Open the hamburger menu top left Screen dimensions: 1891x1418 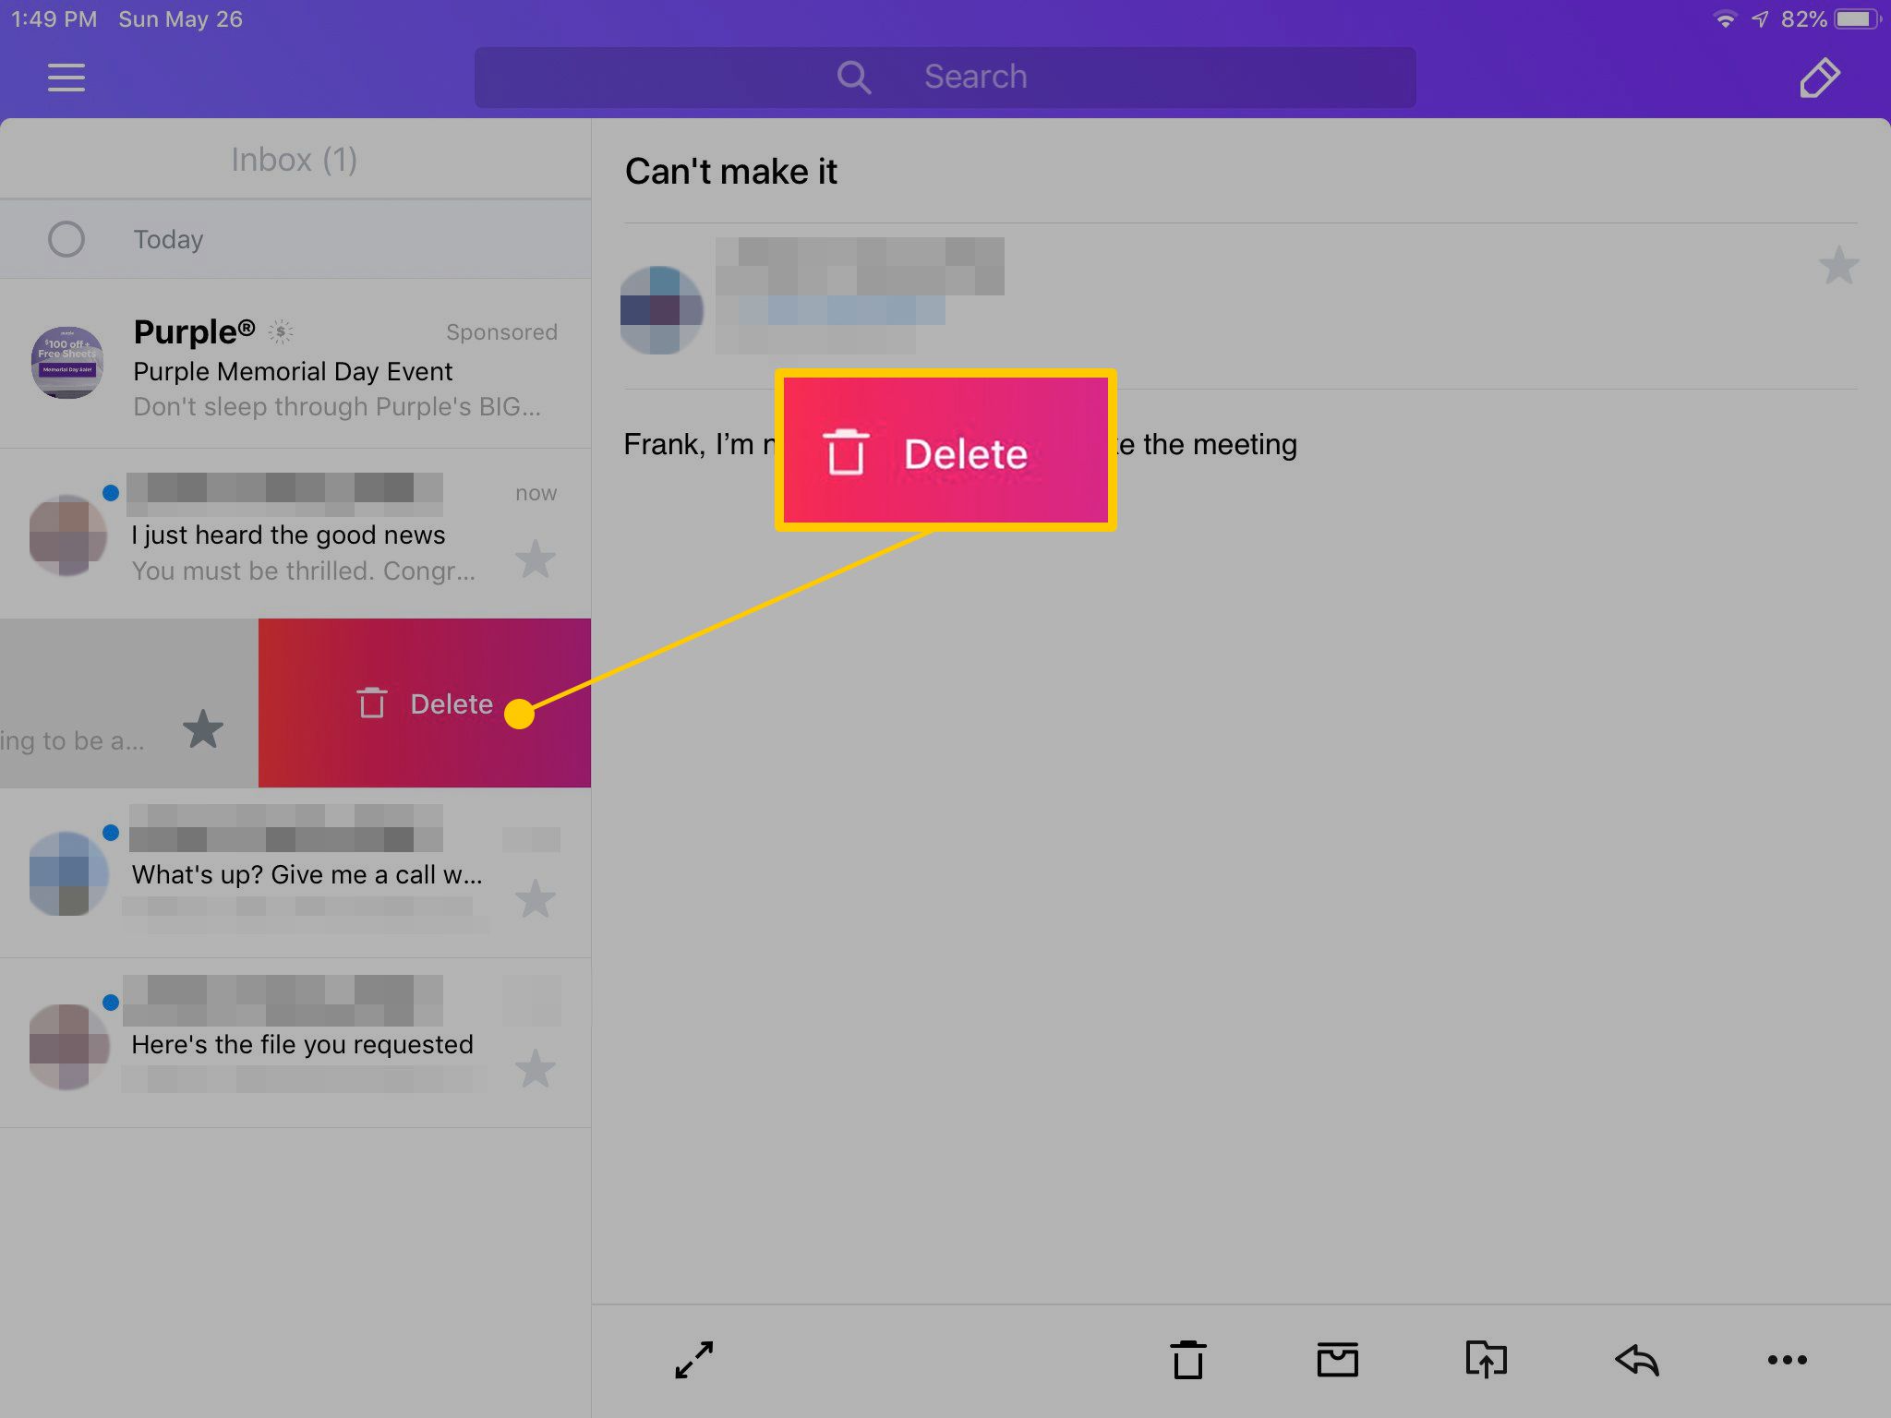click(x=66, y=76)
